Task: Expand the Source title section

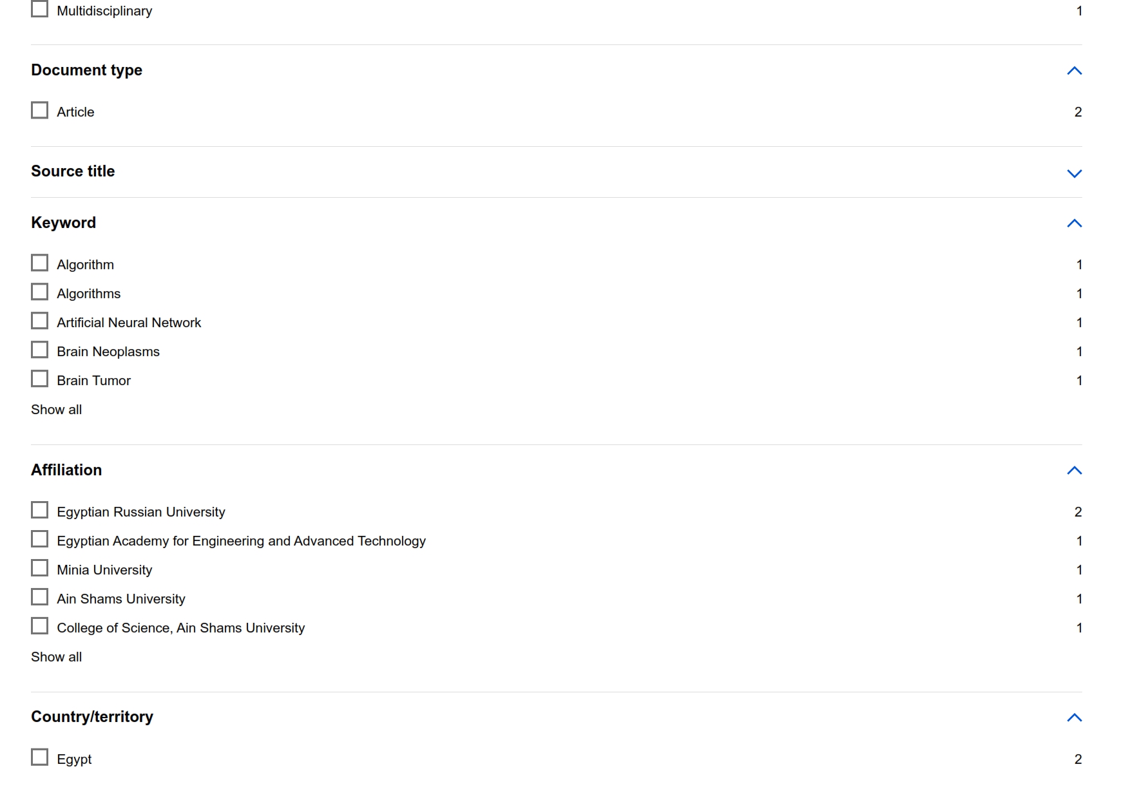Action: [x=1074, y=173]
